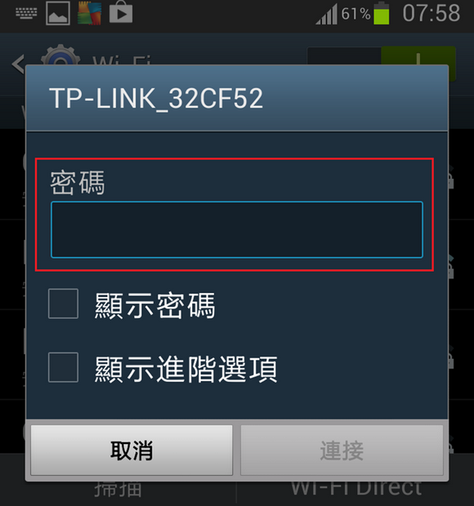Screen dimensions: 474x506
Task: Tap the signal strength indicator
Action: click(327, 14)
